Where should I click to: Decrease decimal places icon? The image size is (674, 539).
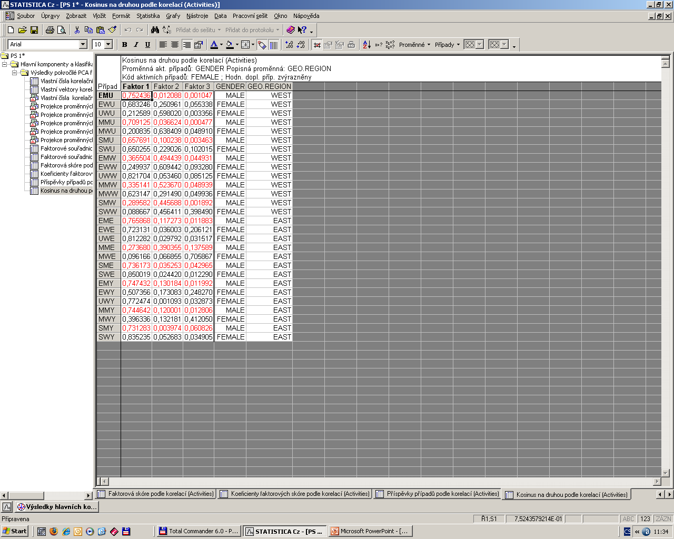(x=301, y=45)
